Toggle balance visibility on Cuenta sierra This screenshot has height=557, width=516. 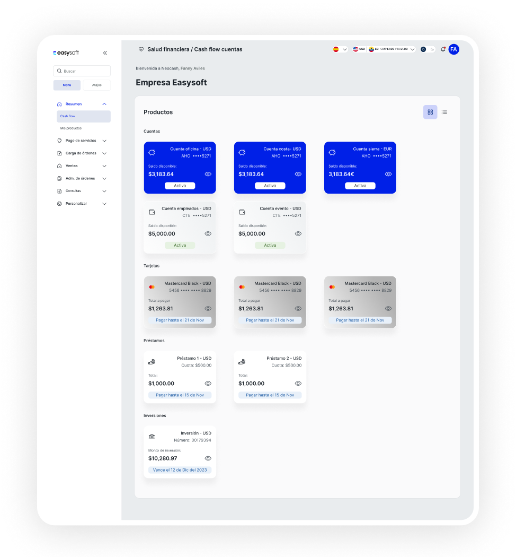(x=388, y=174)
